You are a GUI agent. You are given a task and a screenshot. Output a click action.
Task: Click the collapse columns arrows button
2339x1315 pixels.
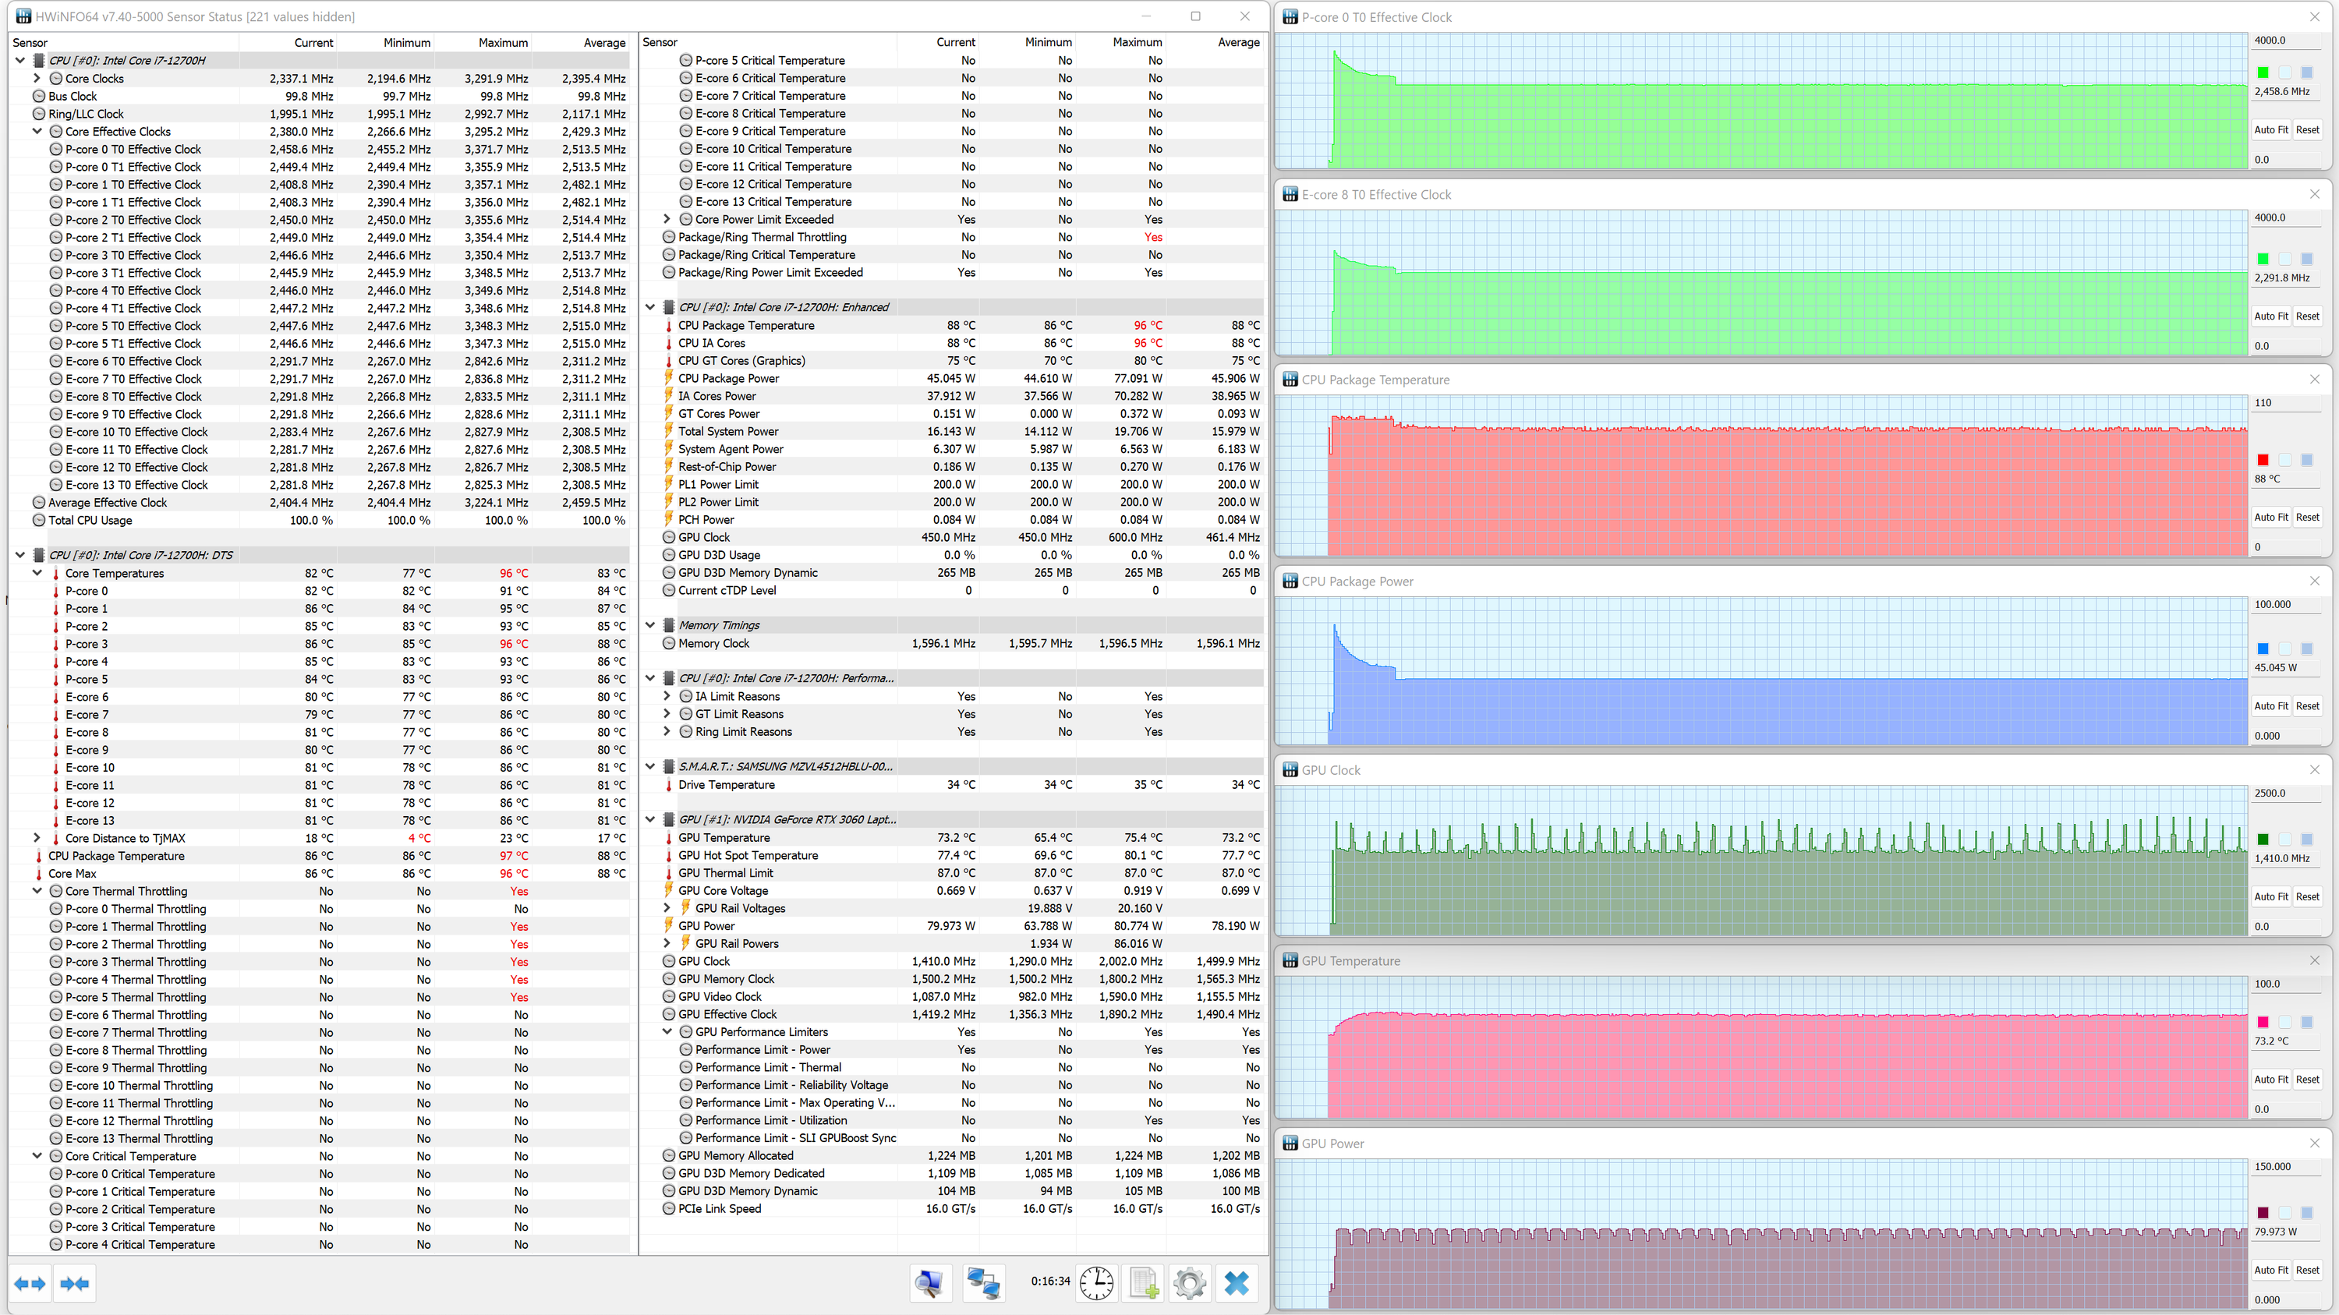74,1283
